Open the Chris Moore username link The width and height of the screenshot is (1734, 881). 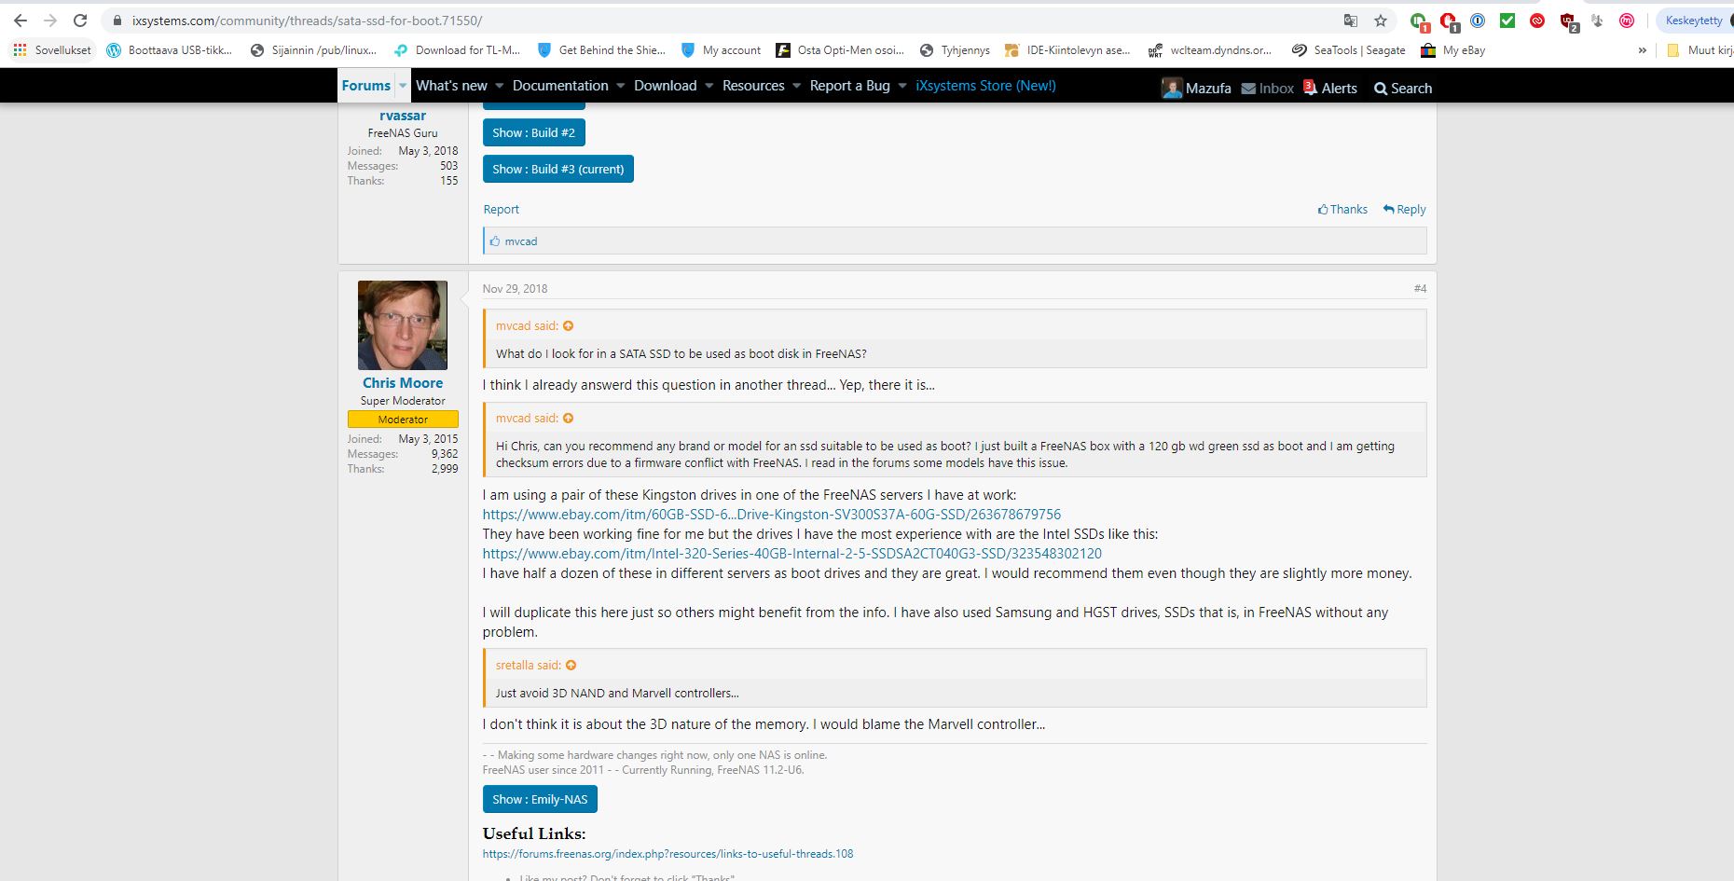point(403,383)
